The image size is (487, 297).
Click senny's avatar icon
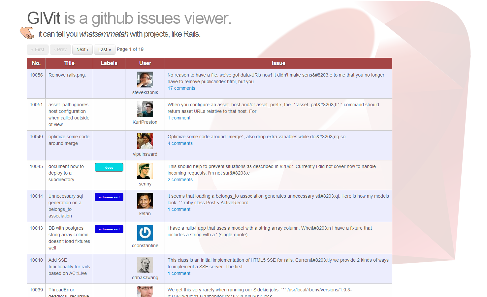tap(145, 171)
